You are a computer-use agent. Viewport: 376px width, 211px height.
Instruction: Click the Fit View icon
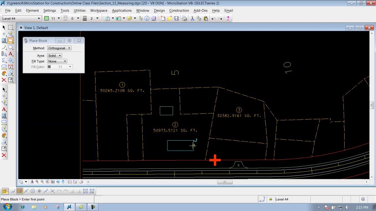(53, 182)
